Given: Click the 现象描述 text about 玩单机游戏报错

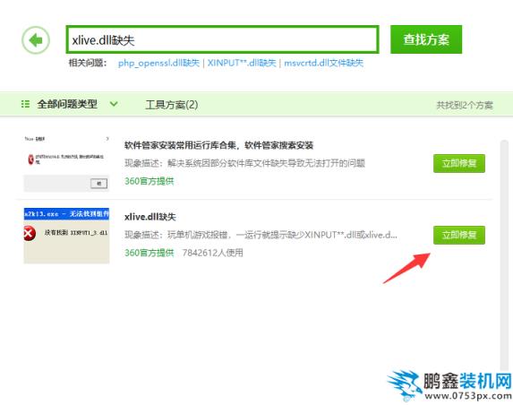Looking at the screenshot, I should point(261,235).
